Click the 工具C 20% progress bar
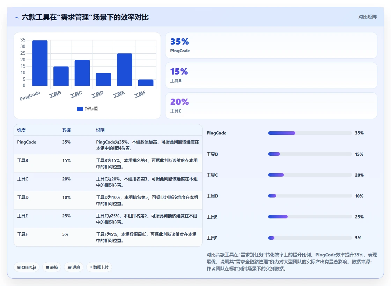The width and height of the screenshot is (391, 286). pyautogui.click(x=310, y=175)
